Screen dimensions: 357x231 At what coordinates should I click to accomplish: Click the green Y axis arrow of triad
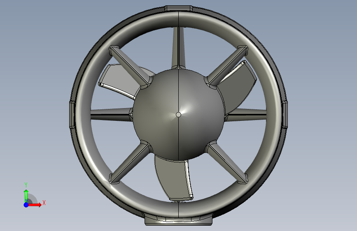[x=26, y=196]
